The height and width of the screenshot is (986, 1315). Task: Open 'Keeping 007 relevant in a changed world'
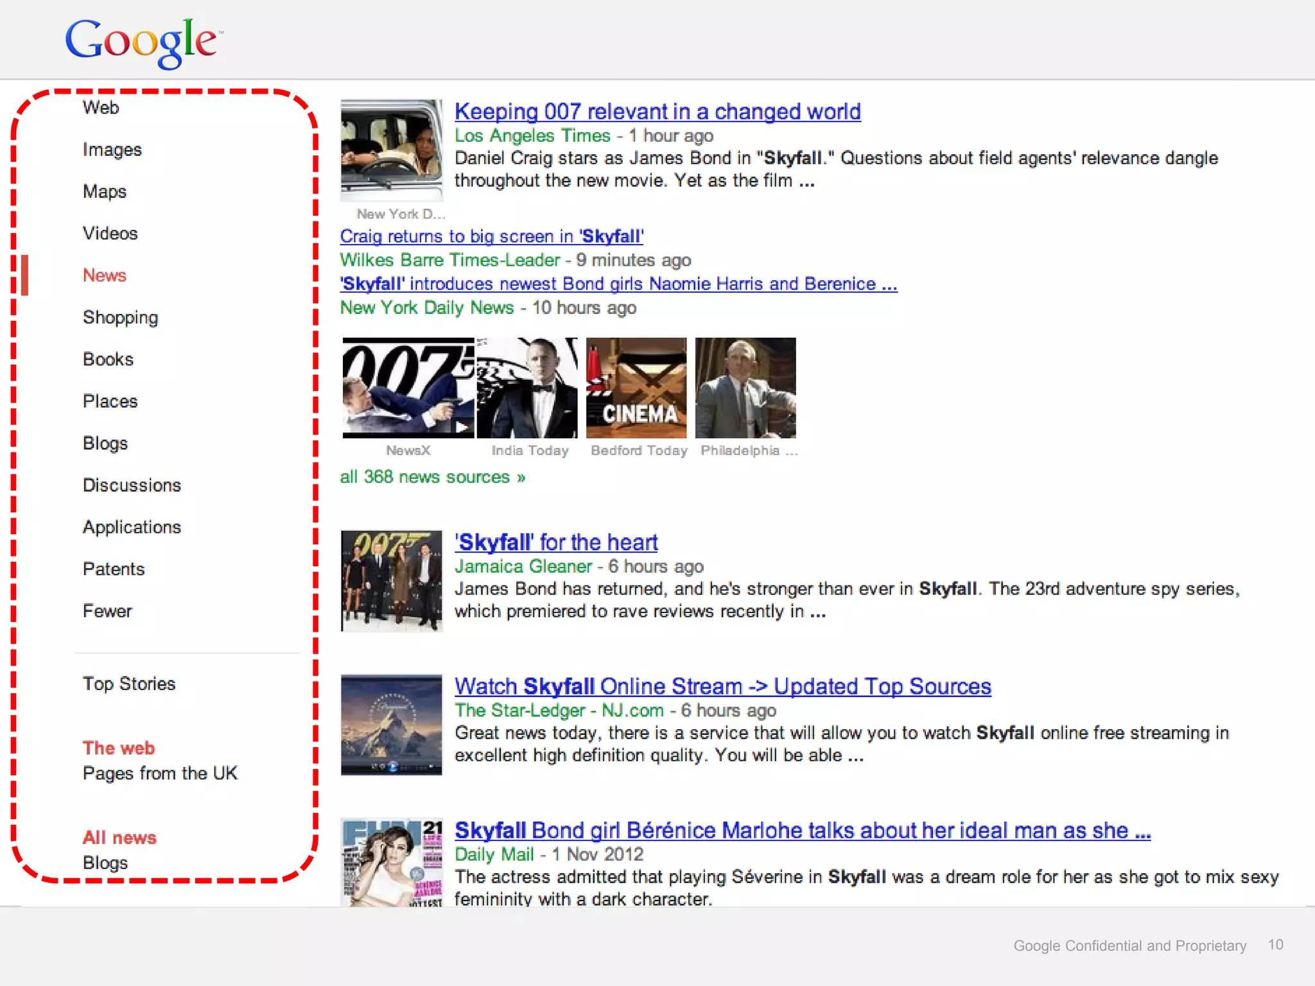pos(657,112)
